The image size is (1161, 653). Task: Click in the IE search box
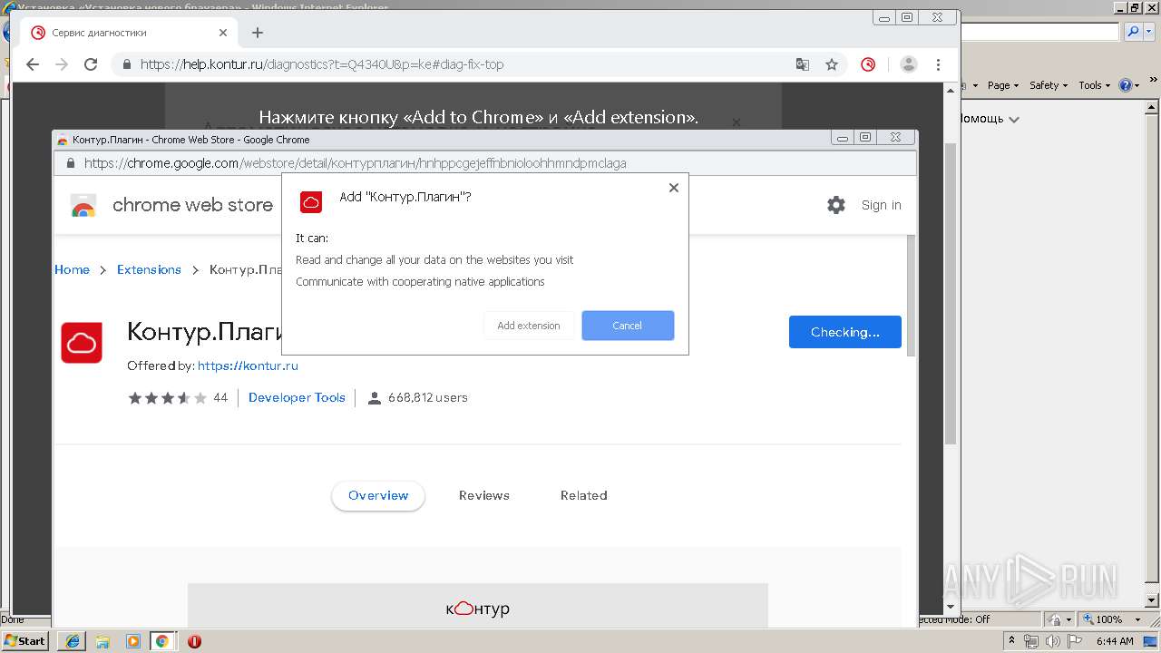[x=1040, y=32]
